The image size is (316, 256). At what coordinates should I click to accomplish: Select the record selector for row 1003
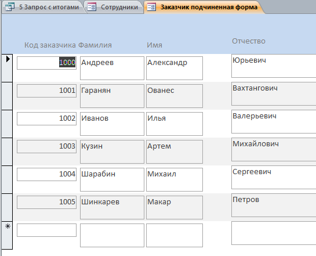(x=7, y=152)
